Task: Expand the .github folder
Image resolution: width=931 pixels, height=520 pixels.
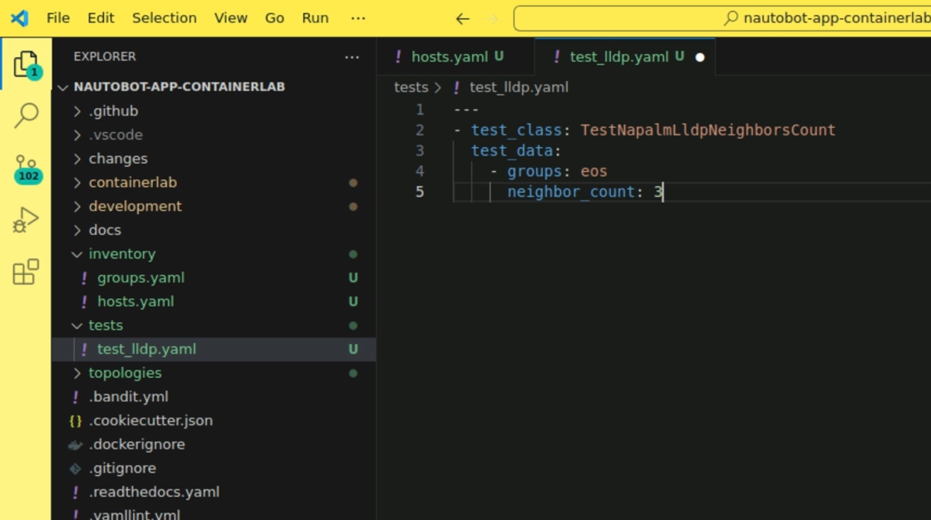Action: [x=113, y=111]
